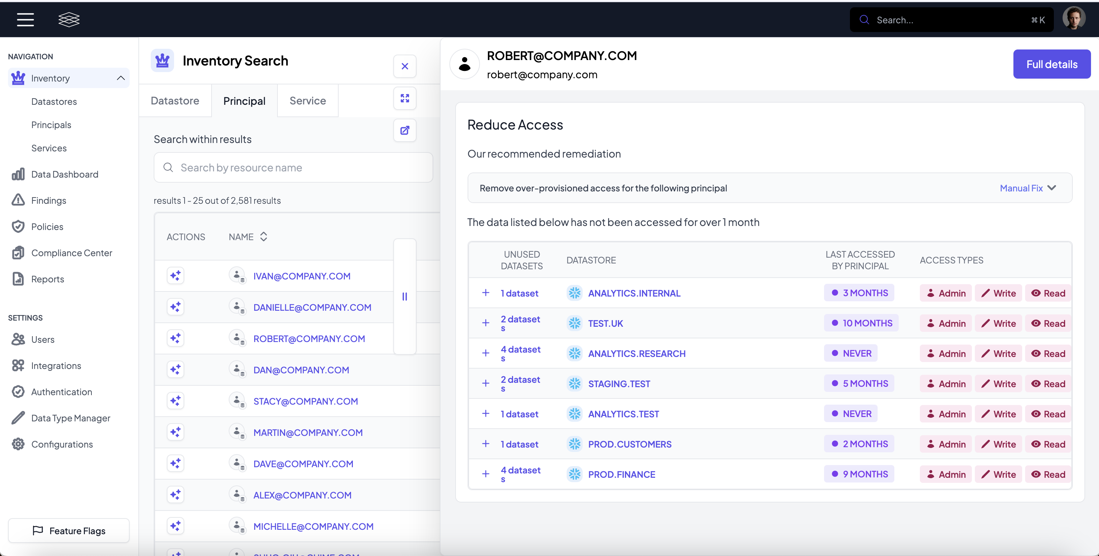
Task: Open the Manual Fix dropdown
Action: pos(1028,188)
